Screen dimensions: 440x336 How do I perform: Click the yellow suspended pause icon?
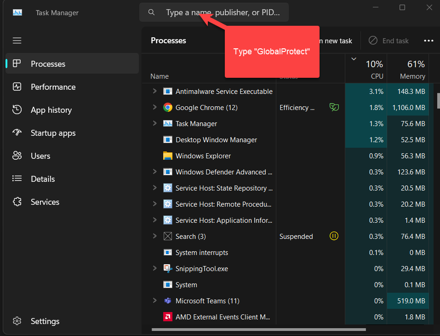(x=334, y=237)
